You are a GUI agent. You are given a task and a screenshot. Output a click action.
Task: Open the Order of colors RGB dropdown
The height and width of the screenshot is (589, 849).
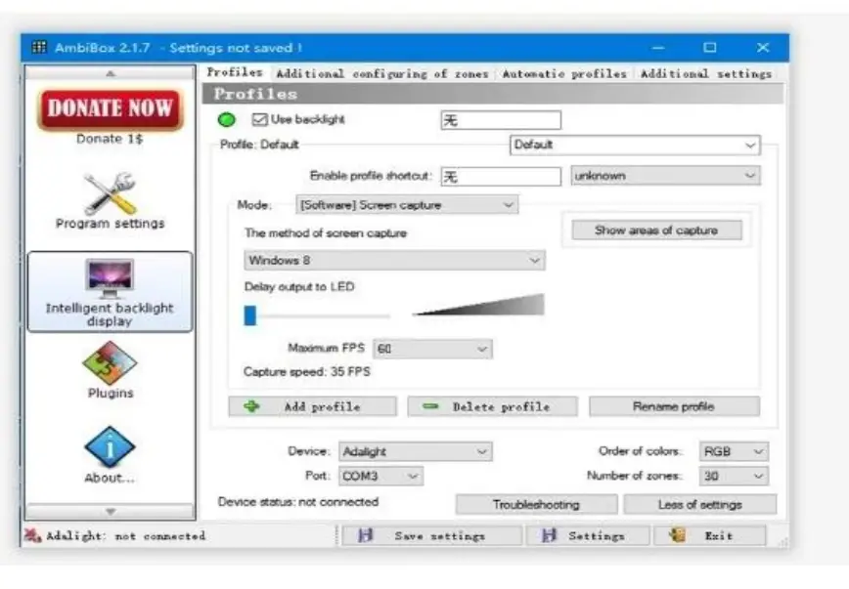coord(734,451)
